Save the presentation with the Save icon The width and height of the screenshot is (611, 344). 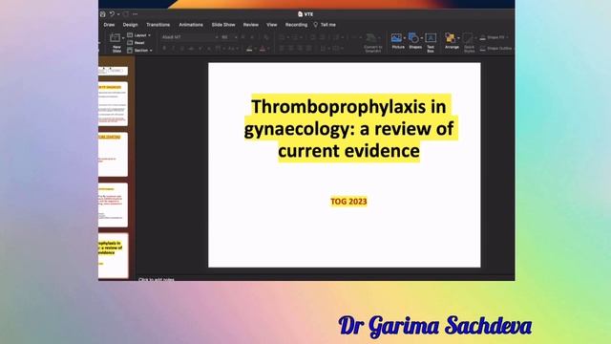[103, 14]
